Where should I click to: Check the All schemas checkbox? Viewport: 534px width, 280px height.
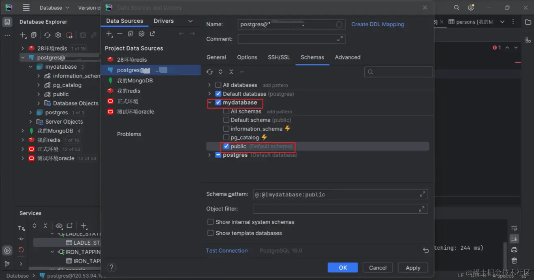pos(226,112)
